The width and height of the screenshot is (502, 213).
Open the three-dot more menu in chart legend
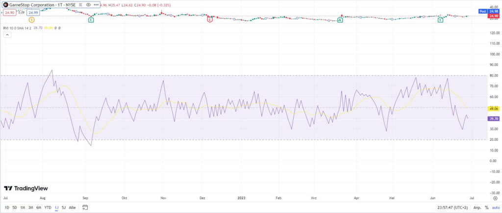(x=96, y=5)
